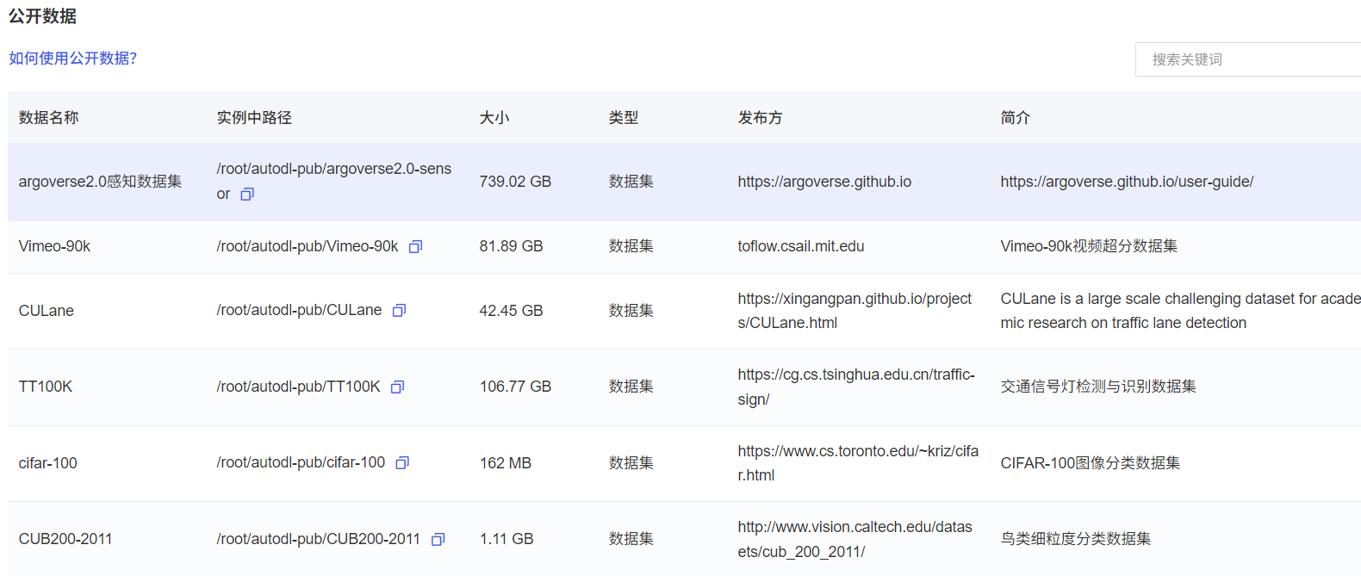Click the /root/autodl-pub/CULane path text
1361x576 pixels.
[299, 310]
